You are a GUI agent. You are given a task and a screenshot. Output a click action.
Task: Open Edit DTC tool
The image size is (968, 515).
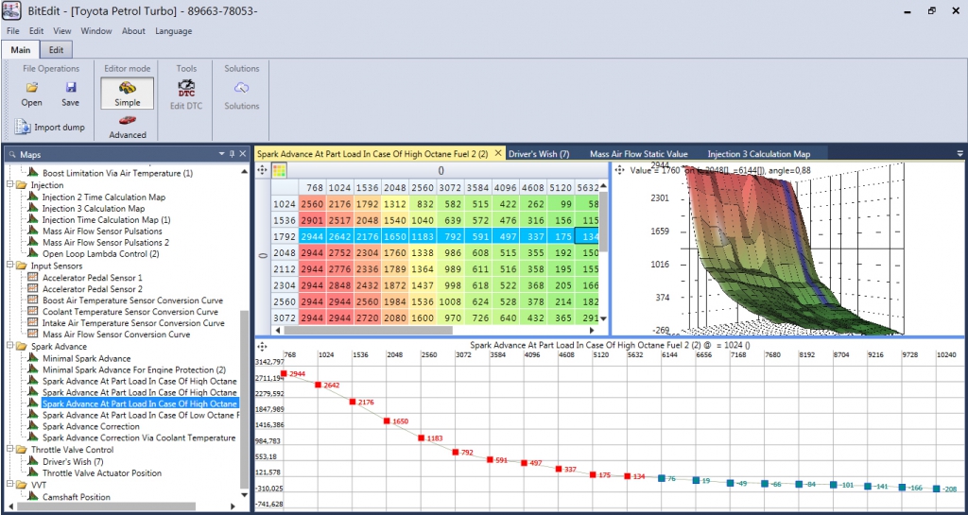click(x=186, y=94)
